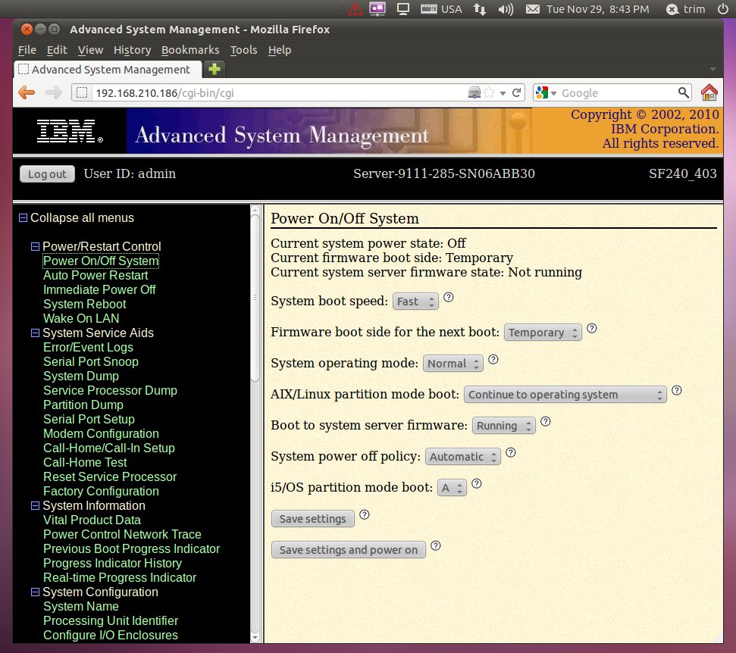The image size is (736, 653).
Task: Click the browser back arrow
Action: (x=27, y=92)
